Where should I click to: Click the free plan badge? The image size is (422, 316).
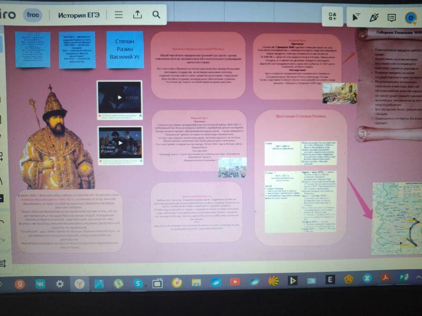point(33,15)
